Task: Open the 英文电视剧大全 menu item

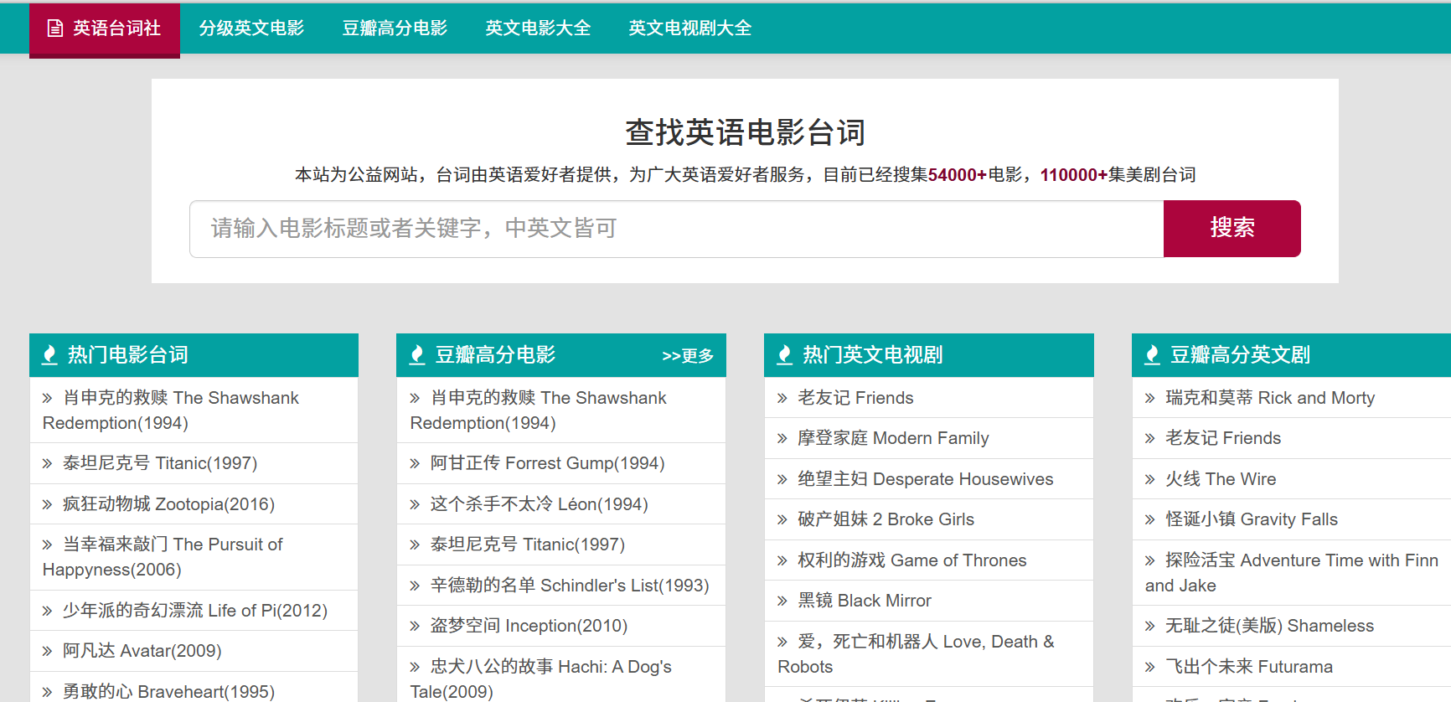Action: (689, 28)
